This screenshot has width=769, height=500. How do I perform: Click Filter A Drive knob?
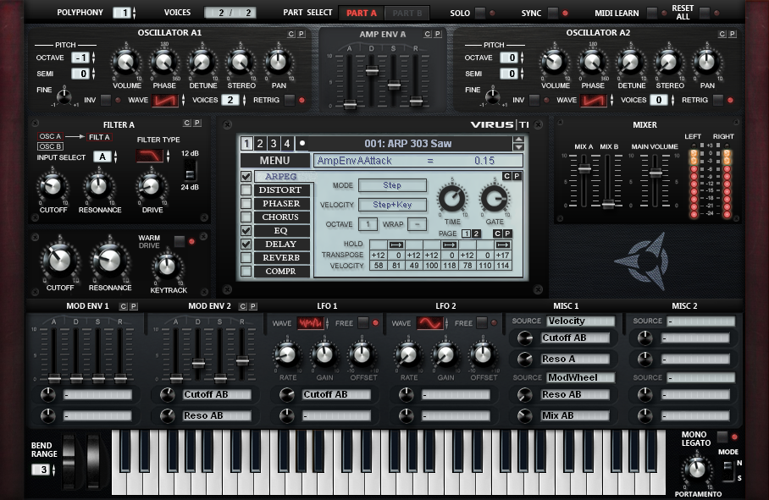151,186
